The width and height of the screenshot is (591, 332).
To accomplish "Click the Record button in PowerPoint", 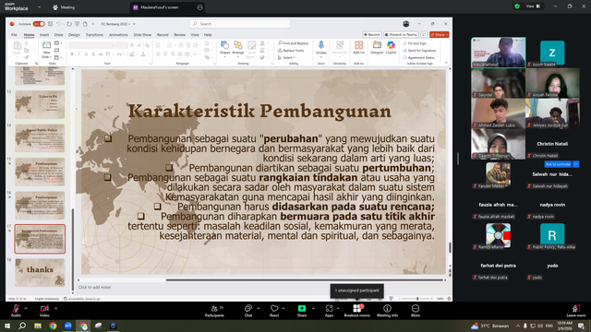I will tap(371, 35).
